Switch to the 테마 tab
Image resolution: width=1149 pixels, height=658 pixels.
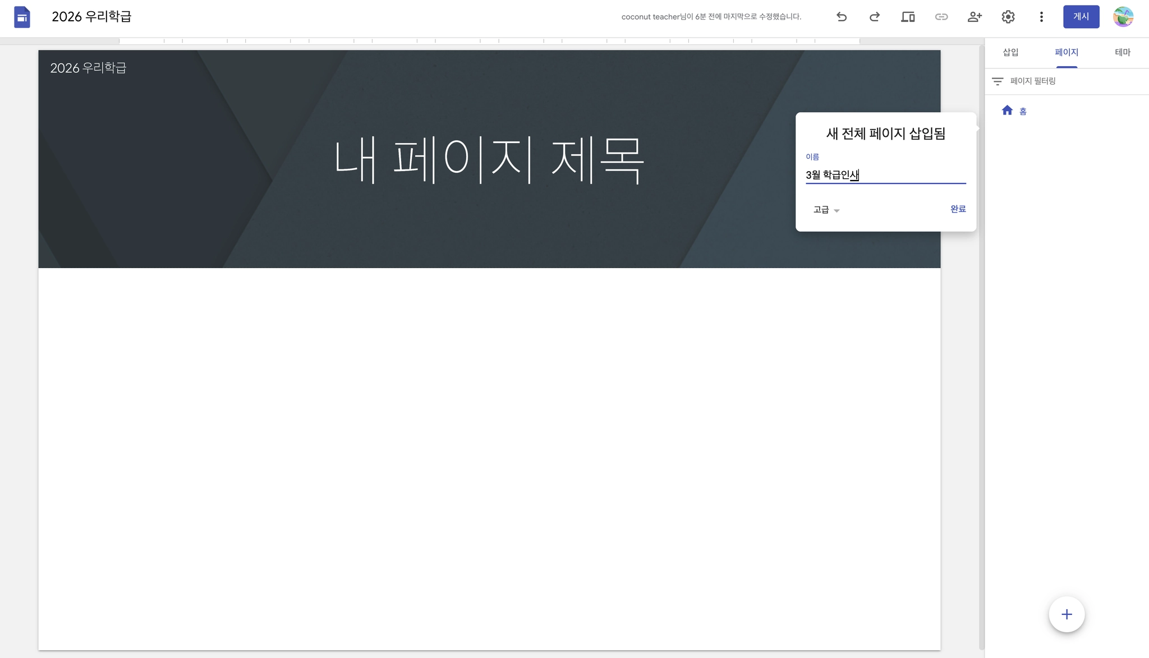coord(1122,52)
